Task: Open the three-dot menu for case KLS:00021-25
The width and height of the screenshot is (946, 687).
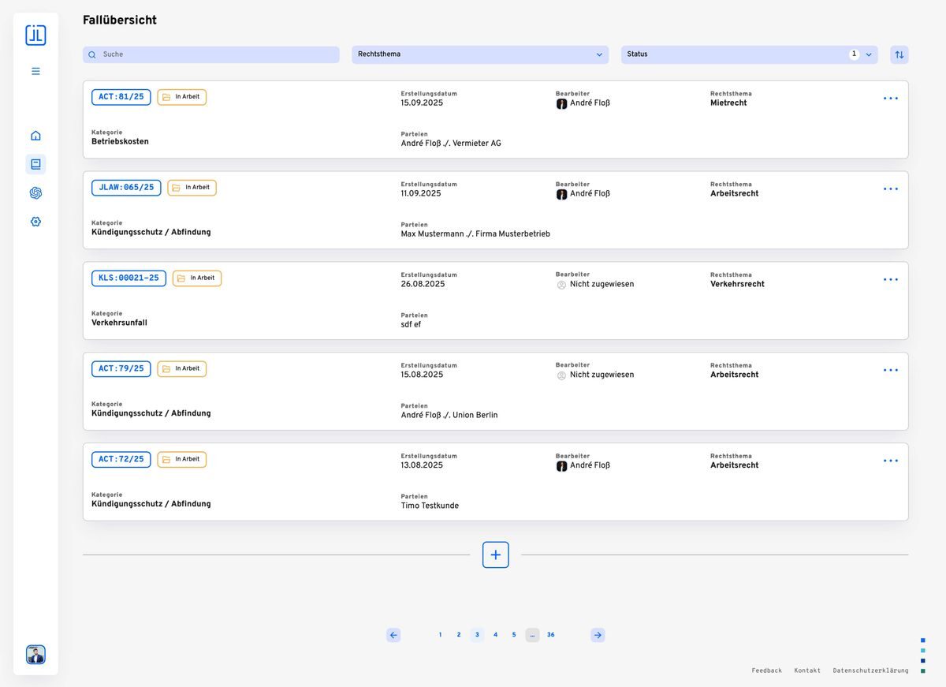Action: coord(890,280)
